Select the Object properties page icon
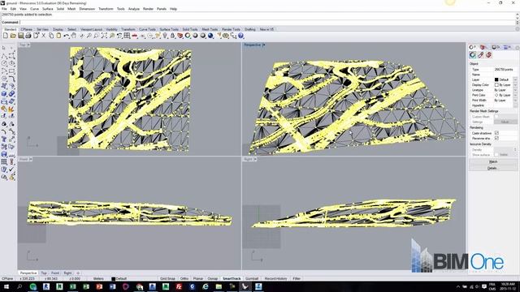520x292 pixels. coord(473,55)
